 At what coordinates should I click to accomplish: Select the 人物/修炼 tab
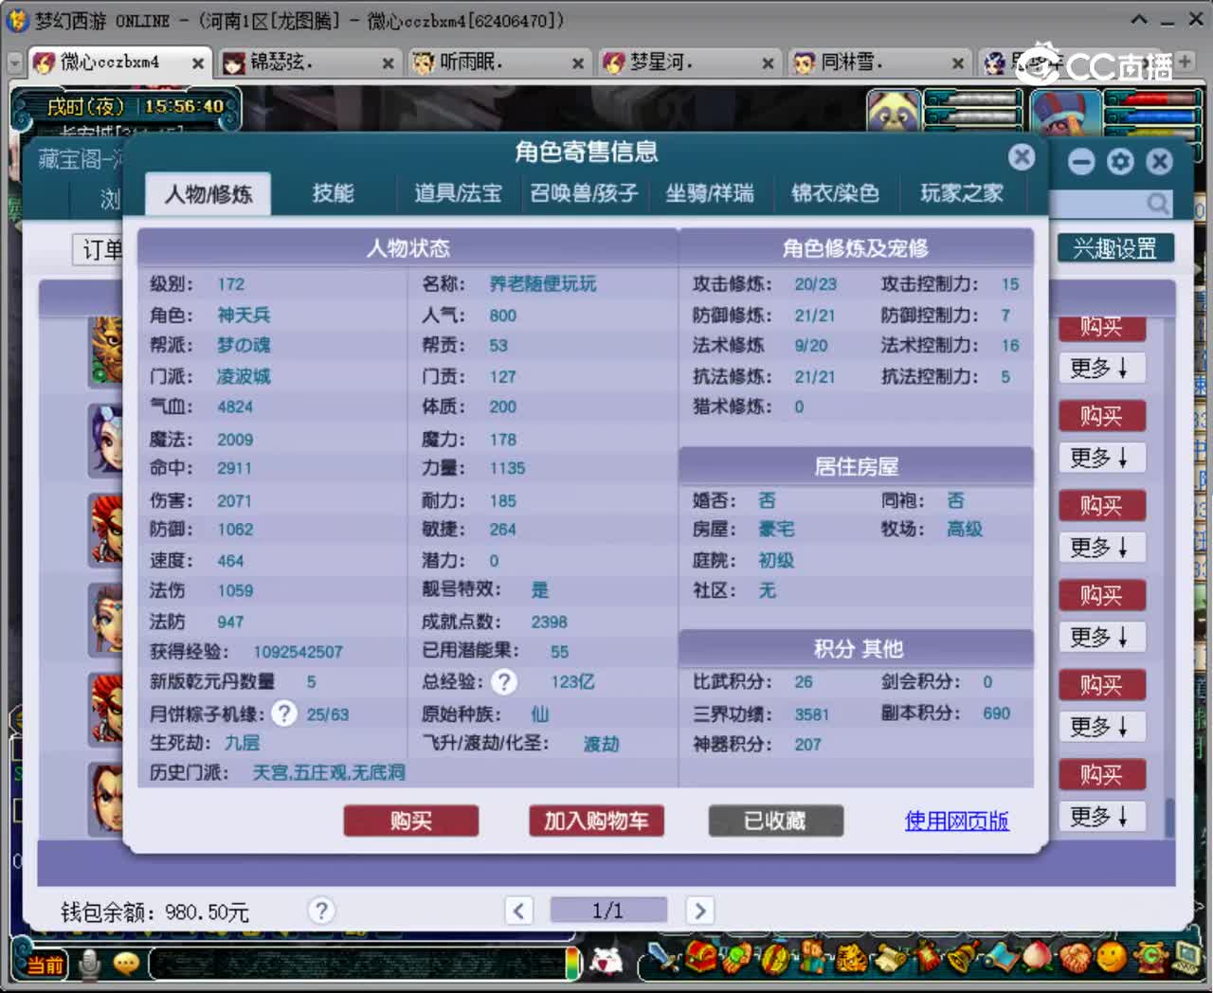(208, 194)
